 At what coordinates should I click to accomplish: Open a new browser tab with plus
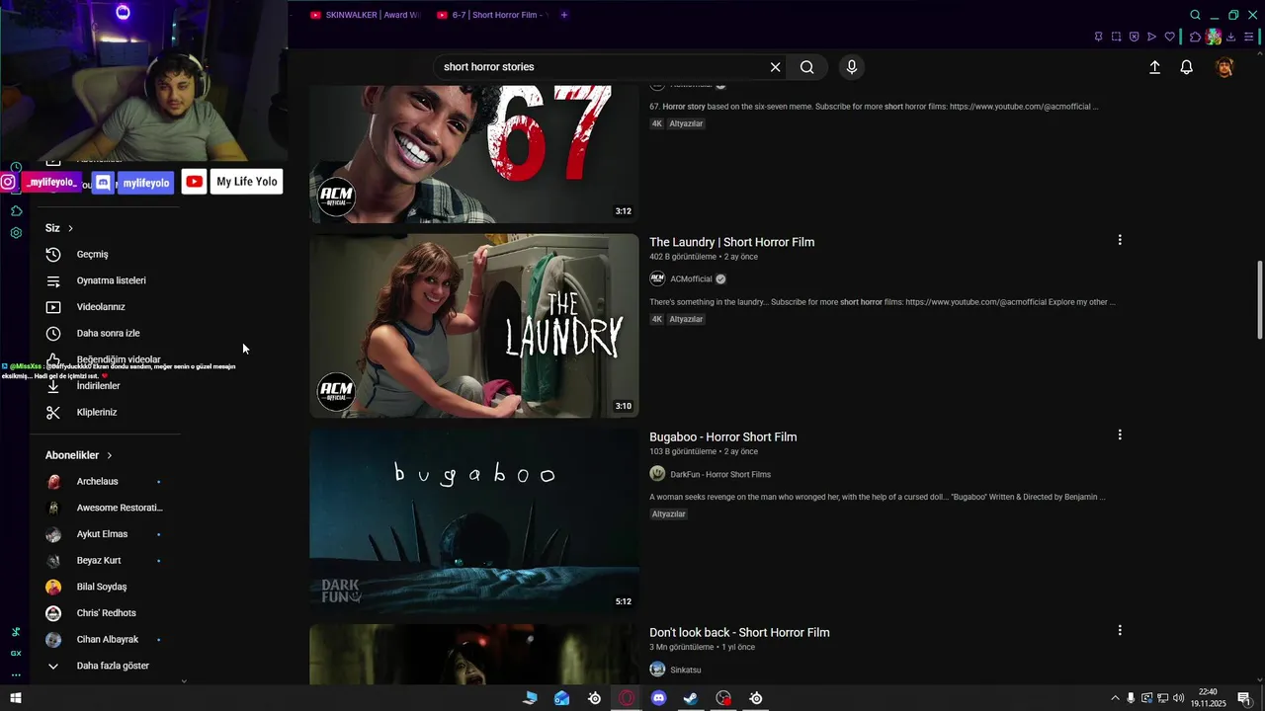pyautogui.click(x=564, y=15)
